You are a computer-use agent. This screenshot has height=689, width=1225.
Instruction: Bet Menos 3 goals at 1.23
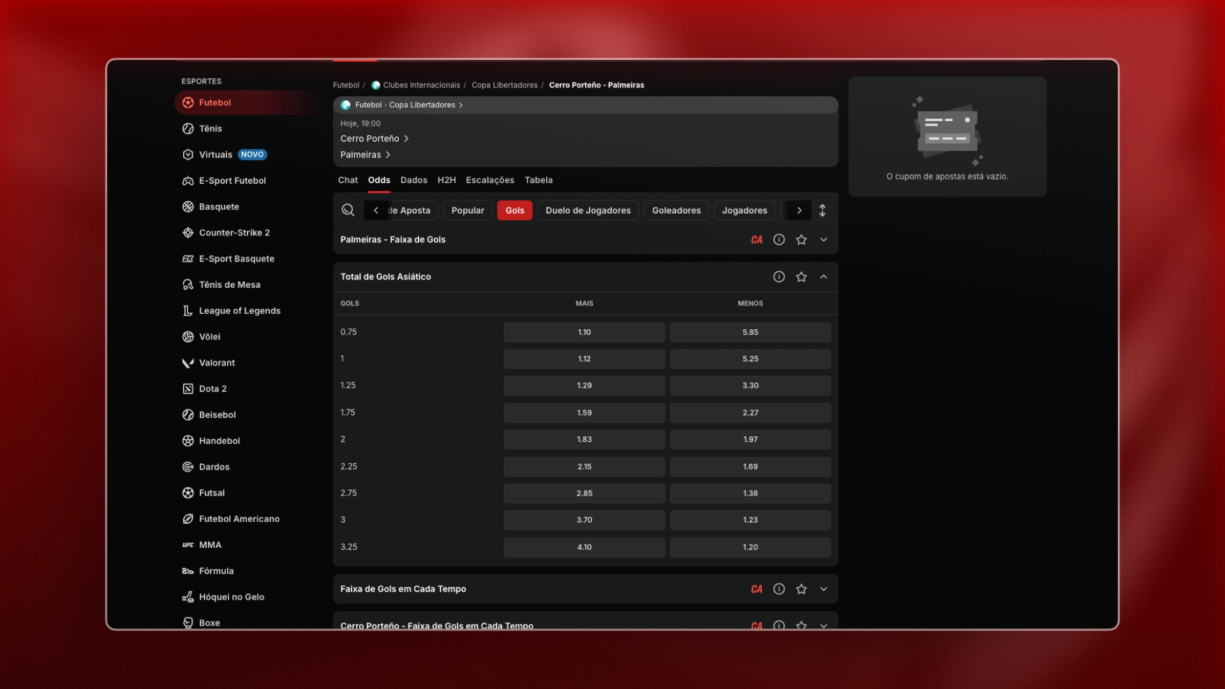tap(750, 520)
